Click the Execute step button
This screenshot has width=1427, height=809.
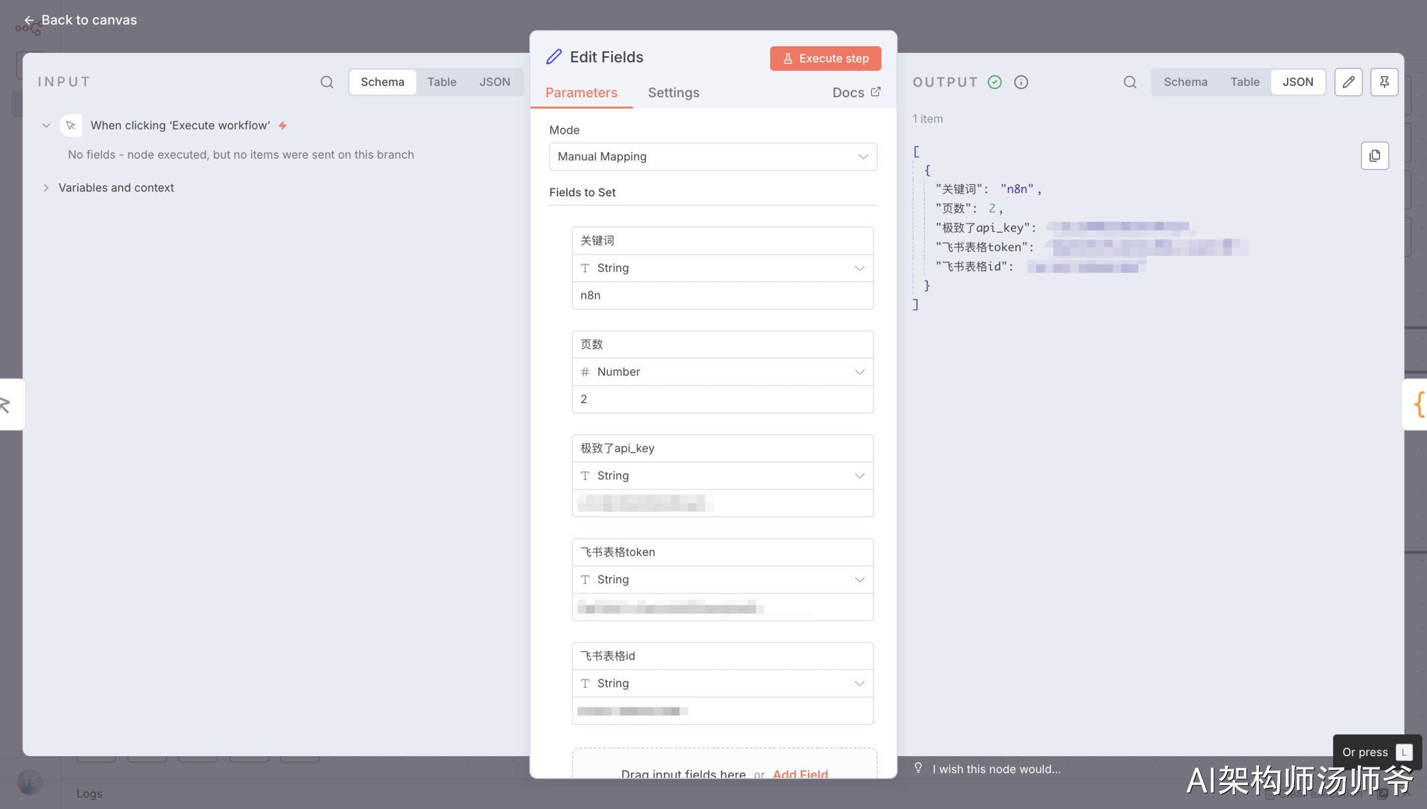tap(825, 58)
